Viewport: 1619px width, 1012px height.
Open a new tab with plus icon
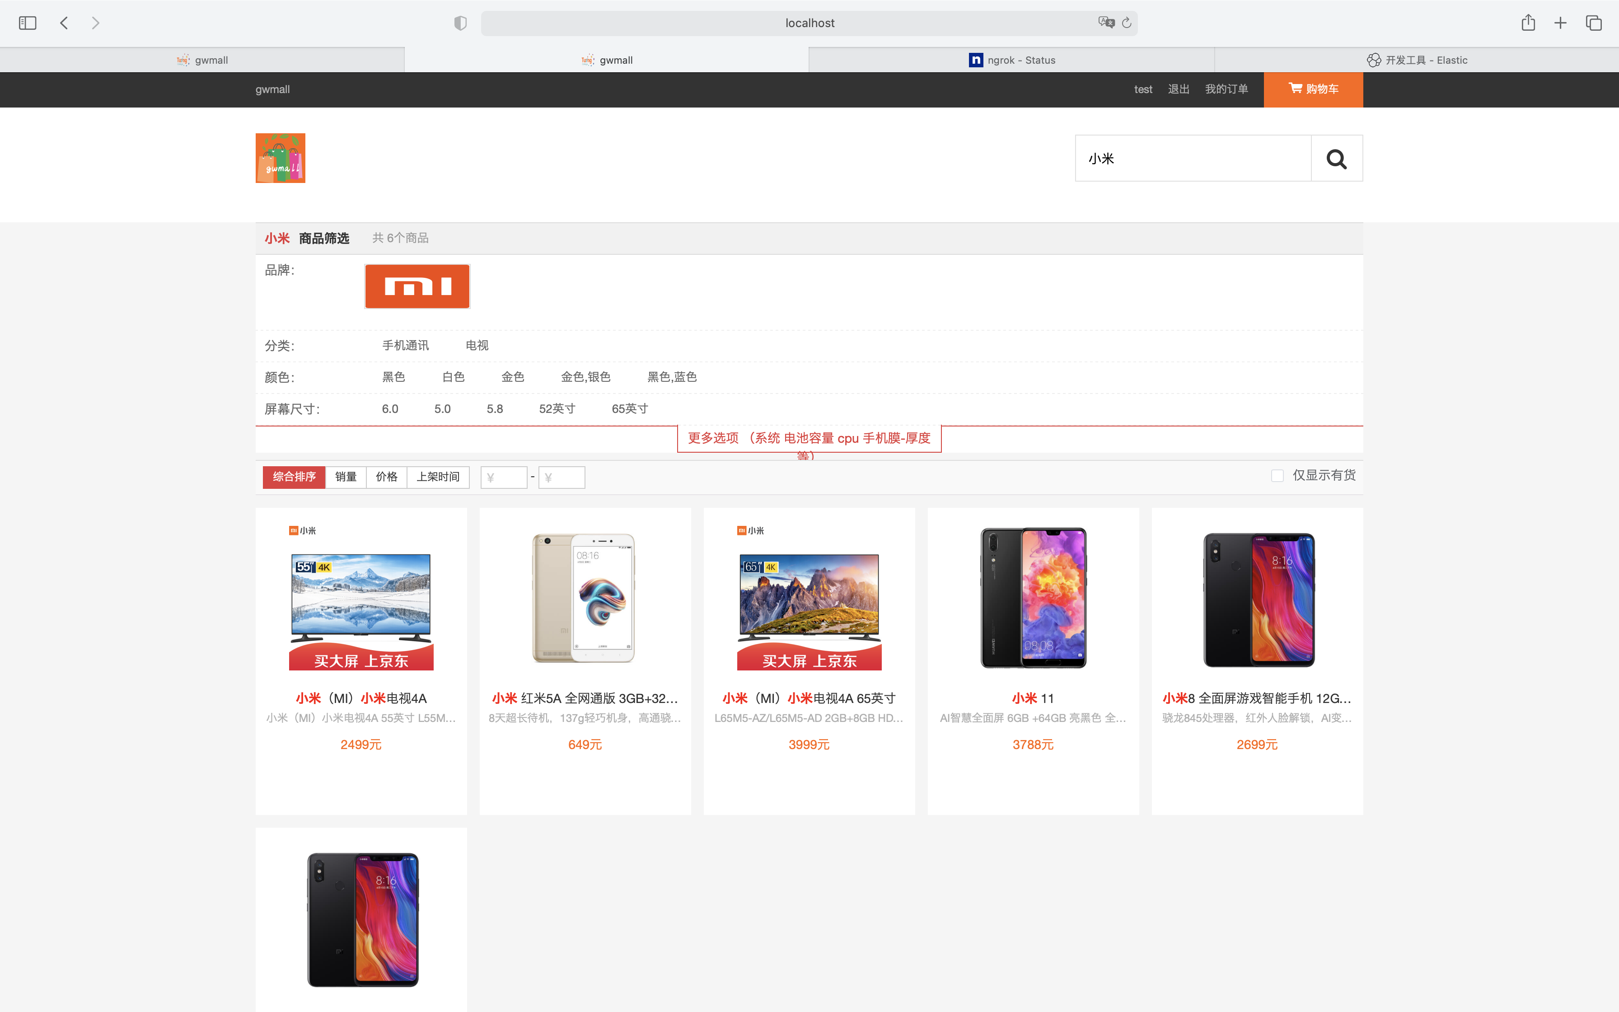[x=1560, y=23]
